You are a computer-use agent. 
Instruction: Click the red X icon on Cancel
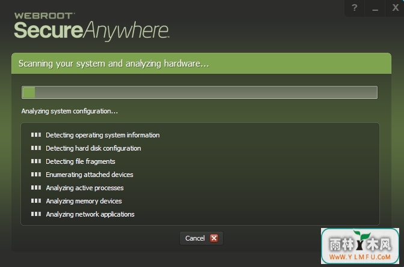[x=214, y=238]
